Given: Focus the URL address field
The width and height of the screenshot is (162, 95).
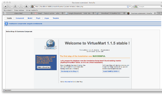Looking at the screenshot, I should click(x=80, y=7).
